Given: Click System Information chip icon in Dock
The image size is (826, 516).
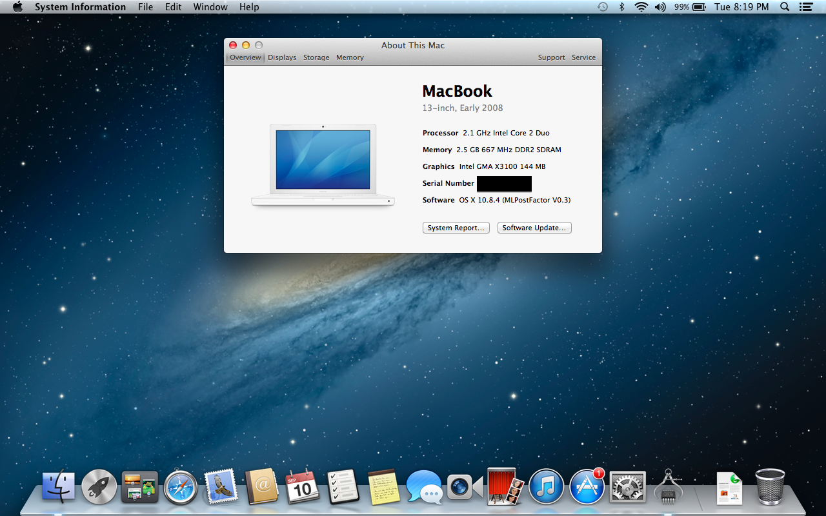Looking at the screenshot, I should [x=668, y=486].
